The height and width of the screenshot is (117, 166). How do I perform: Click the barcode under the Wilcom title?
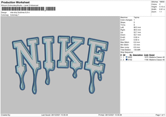pyautogui.click(x=28, y=9)
